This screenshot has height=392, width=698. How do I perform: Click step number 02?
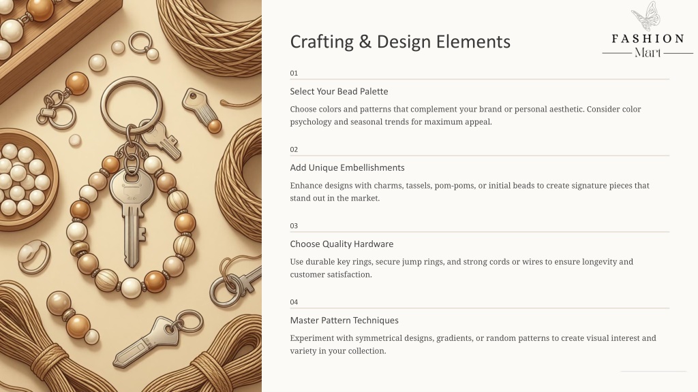tap(294, 149)
